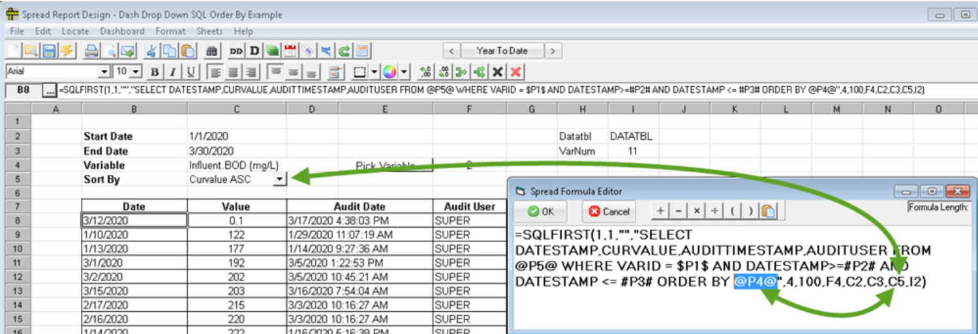The image size is (978, 334).
Task: Open the Sheets menu
Action: pyautogui.click(x=209, y=31)
